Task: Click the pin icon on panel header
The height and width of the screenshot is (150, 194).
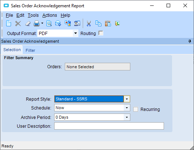Action: coord(190,41)
